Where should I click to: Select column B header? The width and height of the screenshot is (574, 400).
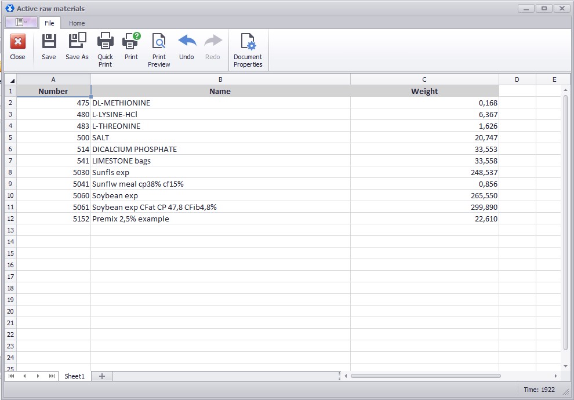click(220, 79)
